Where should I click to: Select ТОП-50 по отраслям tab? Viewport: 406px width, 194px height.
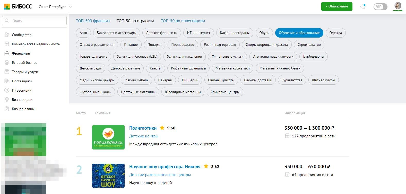tap(135, 21)
